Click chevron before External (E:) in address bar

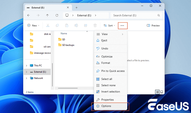tap(73, 15)
